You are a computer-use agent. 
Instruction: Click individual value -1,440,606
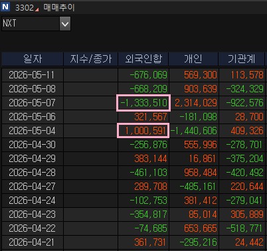point(194,131)
